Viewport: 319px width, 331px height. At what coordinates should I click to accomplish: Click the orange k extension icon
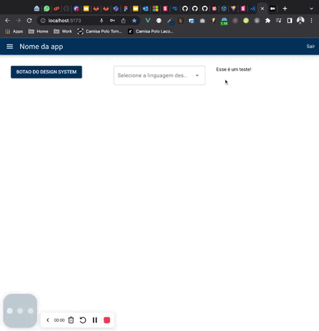point(181,21)
